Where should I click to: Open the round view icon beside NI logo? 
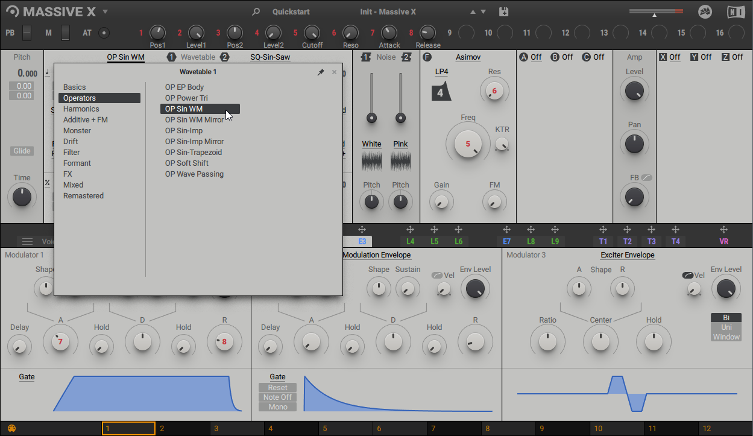[x=705, y=12]
